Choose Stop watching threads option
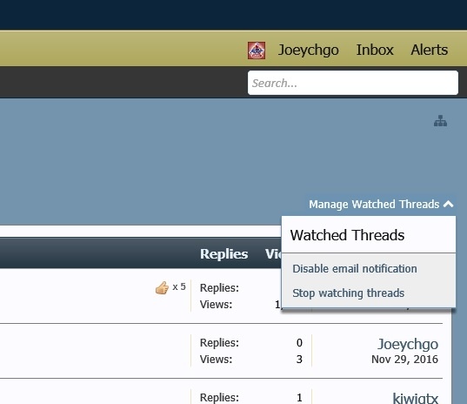467x404 pixels. pos(348,293)
